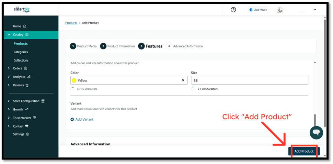
Task: Click the Size input field
Action: (x=249, y=80)
